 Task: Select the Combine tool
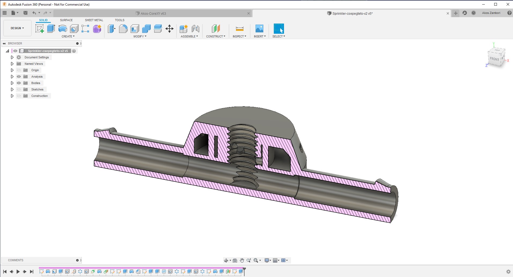click(146, 29)
